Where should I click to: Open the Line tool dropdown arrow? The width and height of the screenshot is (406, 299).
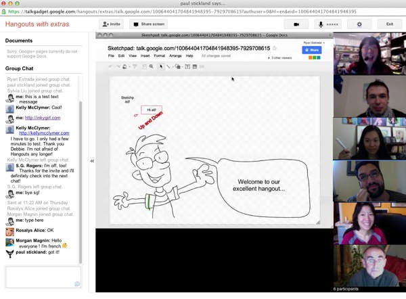point(173,67)
